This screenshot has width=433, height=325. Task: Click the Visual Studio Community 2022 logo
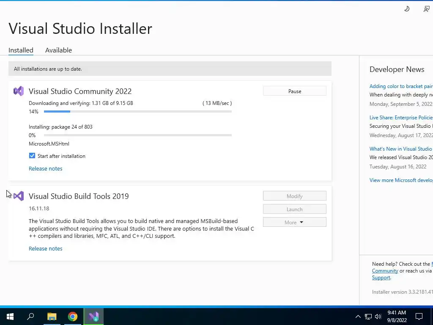[x=19, y=91]
